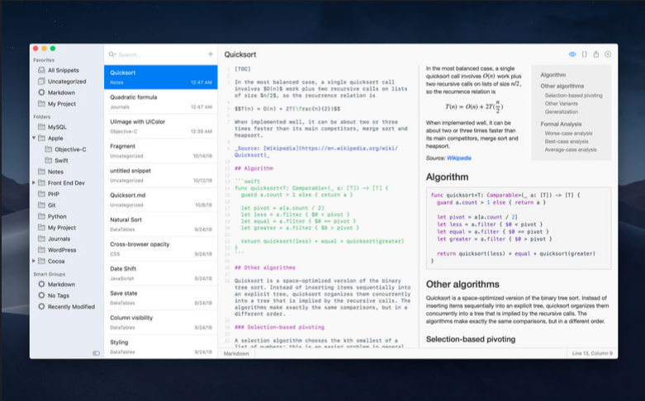Image resolution: width=645 pixels, height=401 pixels.
Task: Click the Search input field
Action: [x=160, y=54]
